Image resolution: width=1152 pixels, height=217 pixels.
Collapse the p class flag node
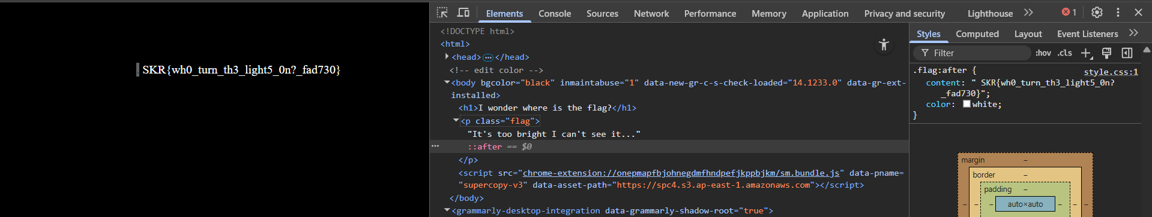[456, 121]
